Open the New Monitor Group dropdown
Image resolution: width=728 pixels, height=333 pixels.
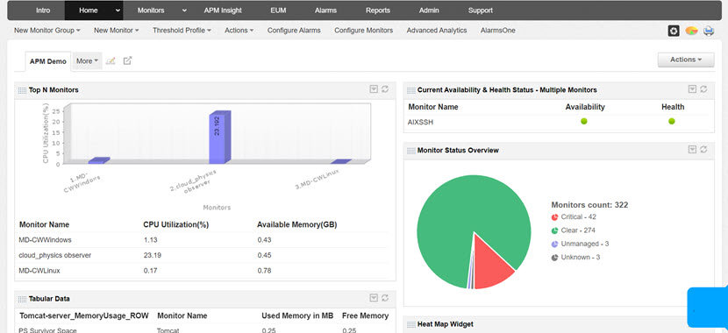coord(46,30)
